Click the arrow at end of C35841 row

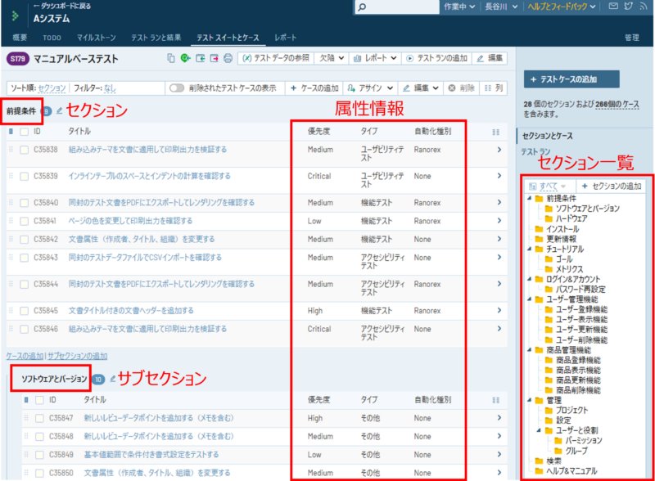pos(499,221)
